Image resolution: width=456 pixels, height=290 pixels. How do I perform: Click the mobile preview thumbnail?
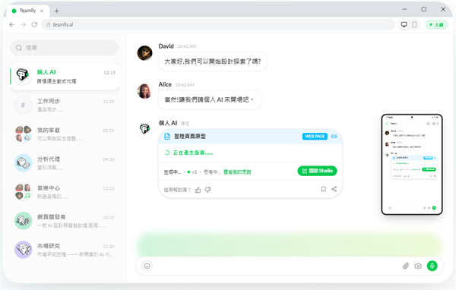pos(412,165)
